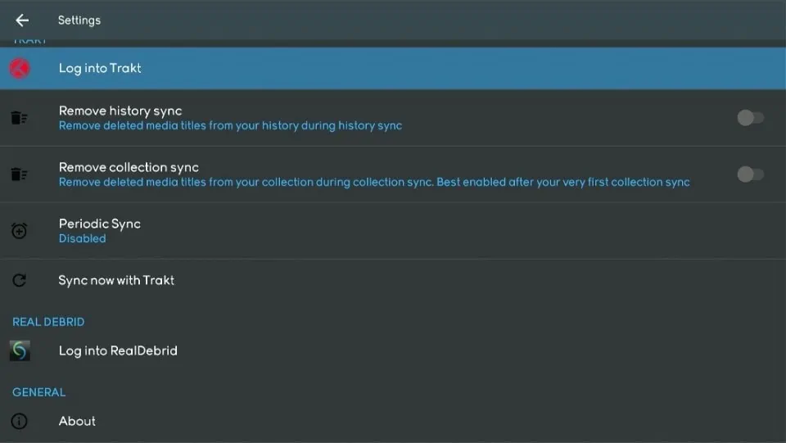786x443 pixels.
Task: Open the About entry
Action: tap(77, 421)
